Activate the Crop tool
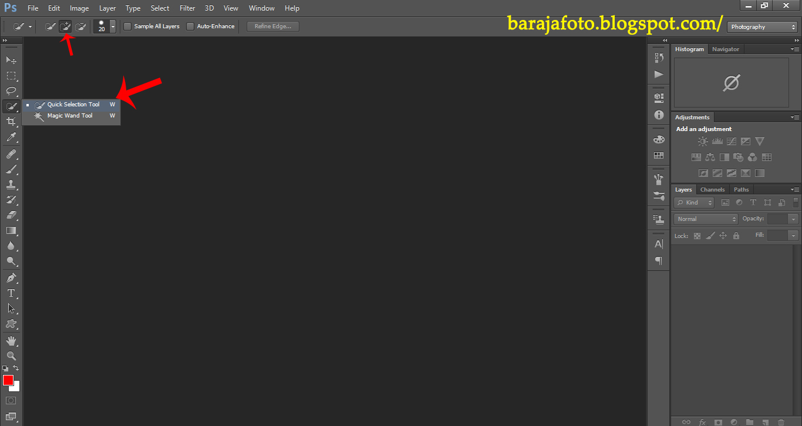Image resolution: width=802 pixels, height=426 pixels. click(x=11, y=122)
